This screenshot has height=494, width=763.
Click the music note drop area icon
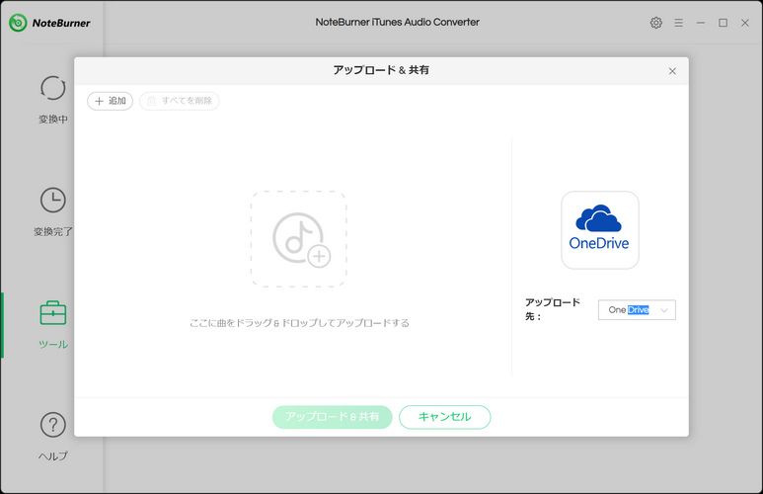(299, 239)
